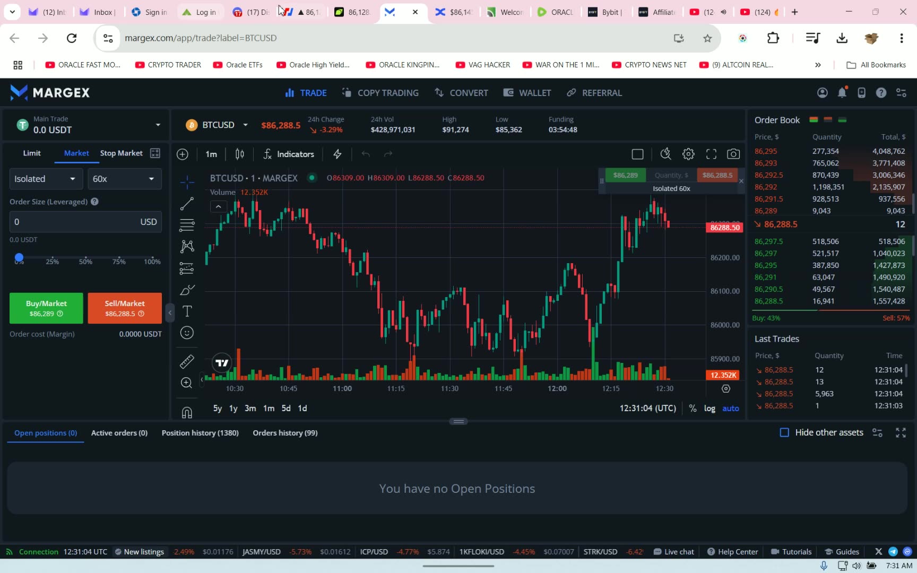
Task: Open the Position history (1380) tab
Action: (200, 433)
